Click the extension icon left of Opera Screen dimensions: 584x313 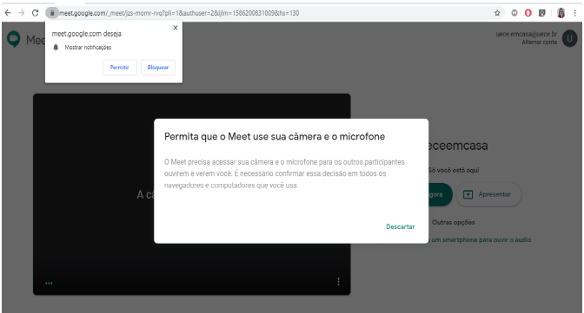(514, 13)
